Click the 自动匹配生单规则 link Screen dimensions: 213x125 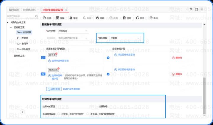point(72,89)
